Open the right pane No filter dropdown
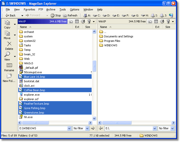The image size is (180, 142). coord(173,129)
